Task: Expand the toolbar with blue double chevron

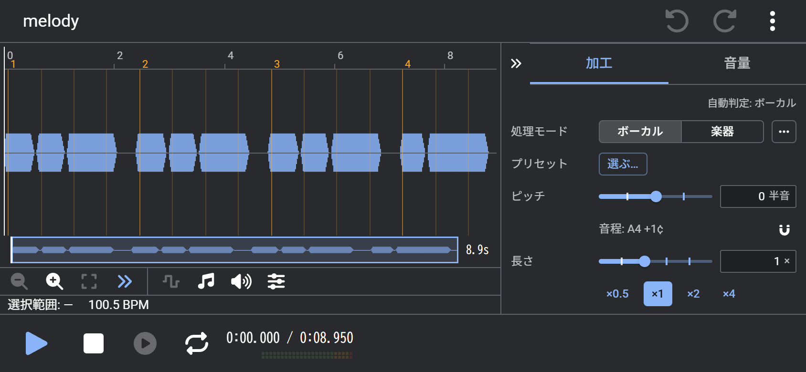Action: coord(125,281)
